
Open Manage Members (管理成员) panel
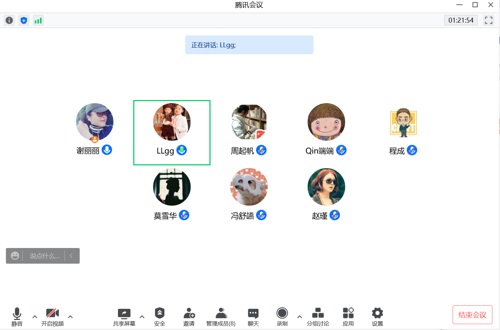pyautogui.click(x=221, y=317)
